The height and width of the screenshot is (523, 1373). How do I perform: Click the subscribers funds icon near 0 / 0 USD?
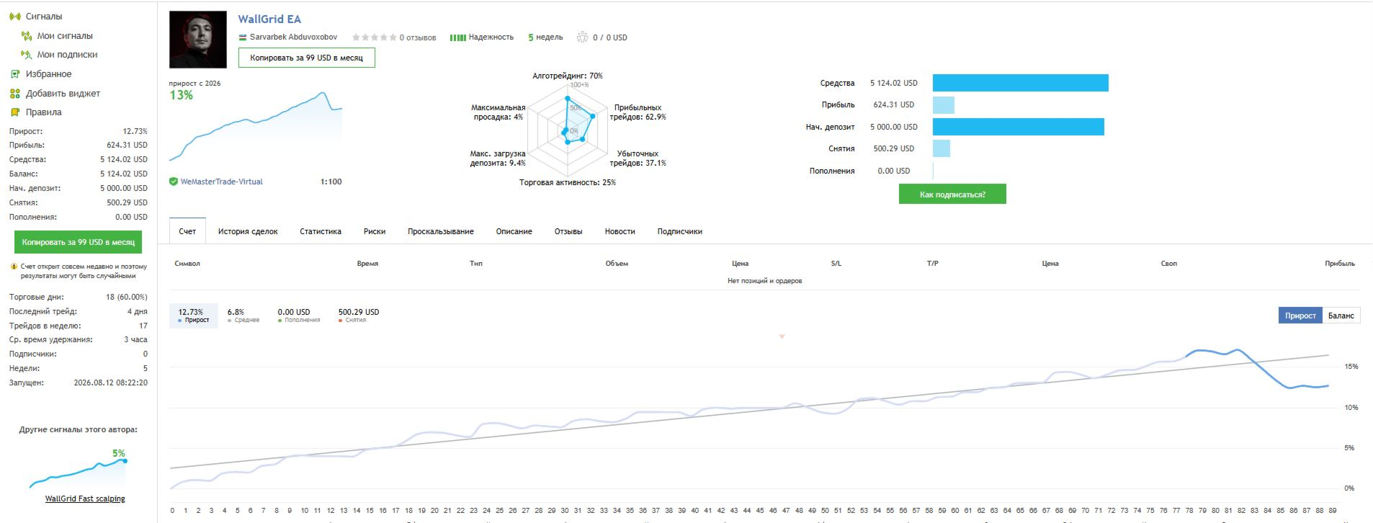(x=582, y=37)
